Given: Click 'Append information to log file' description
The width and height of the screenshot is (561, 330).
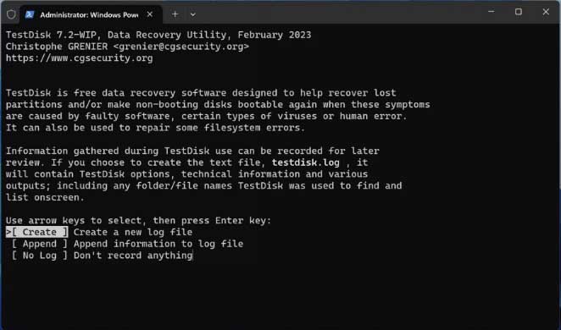Looking at the screenshot, I should tap(158, 244).
